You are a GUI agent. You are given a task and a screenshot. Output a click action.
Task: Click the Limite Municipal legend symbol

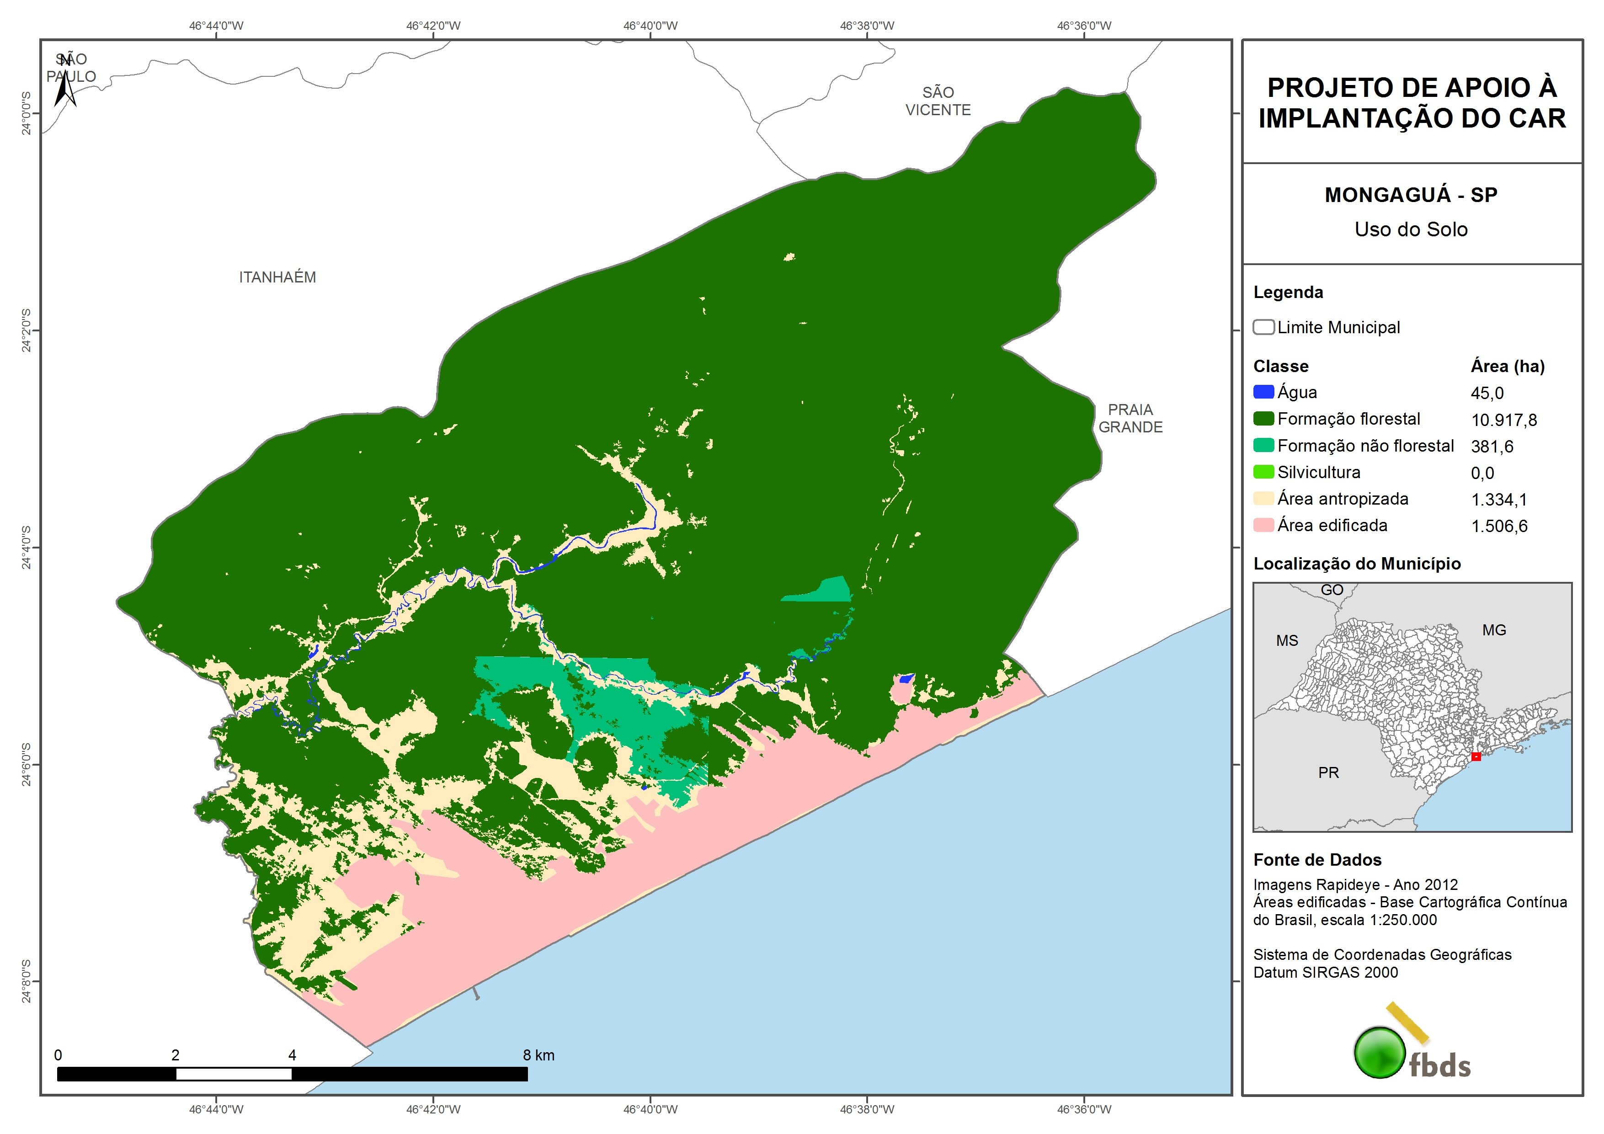(x=1263, y=327)
